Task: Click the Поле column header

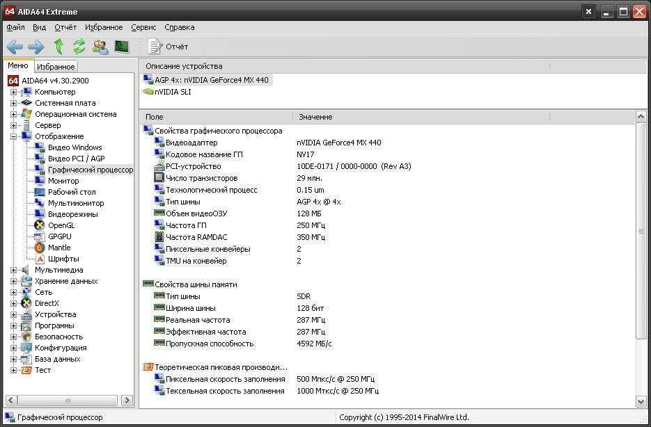Action: [216, 117]
